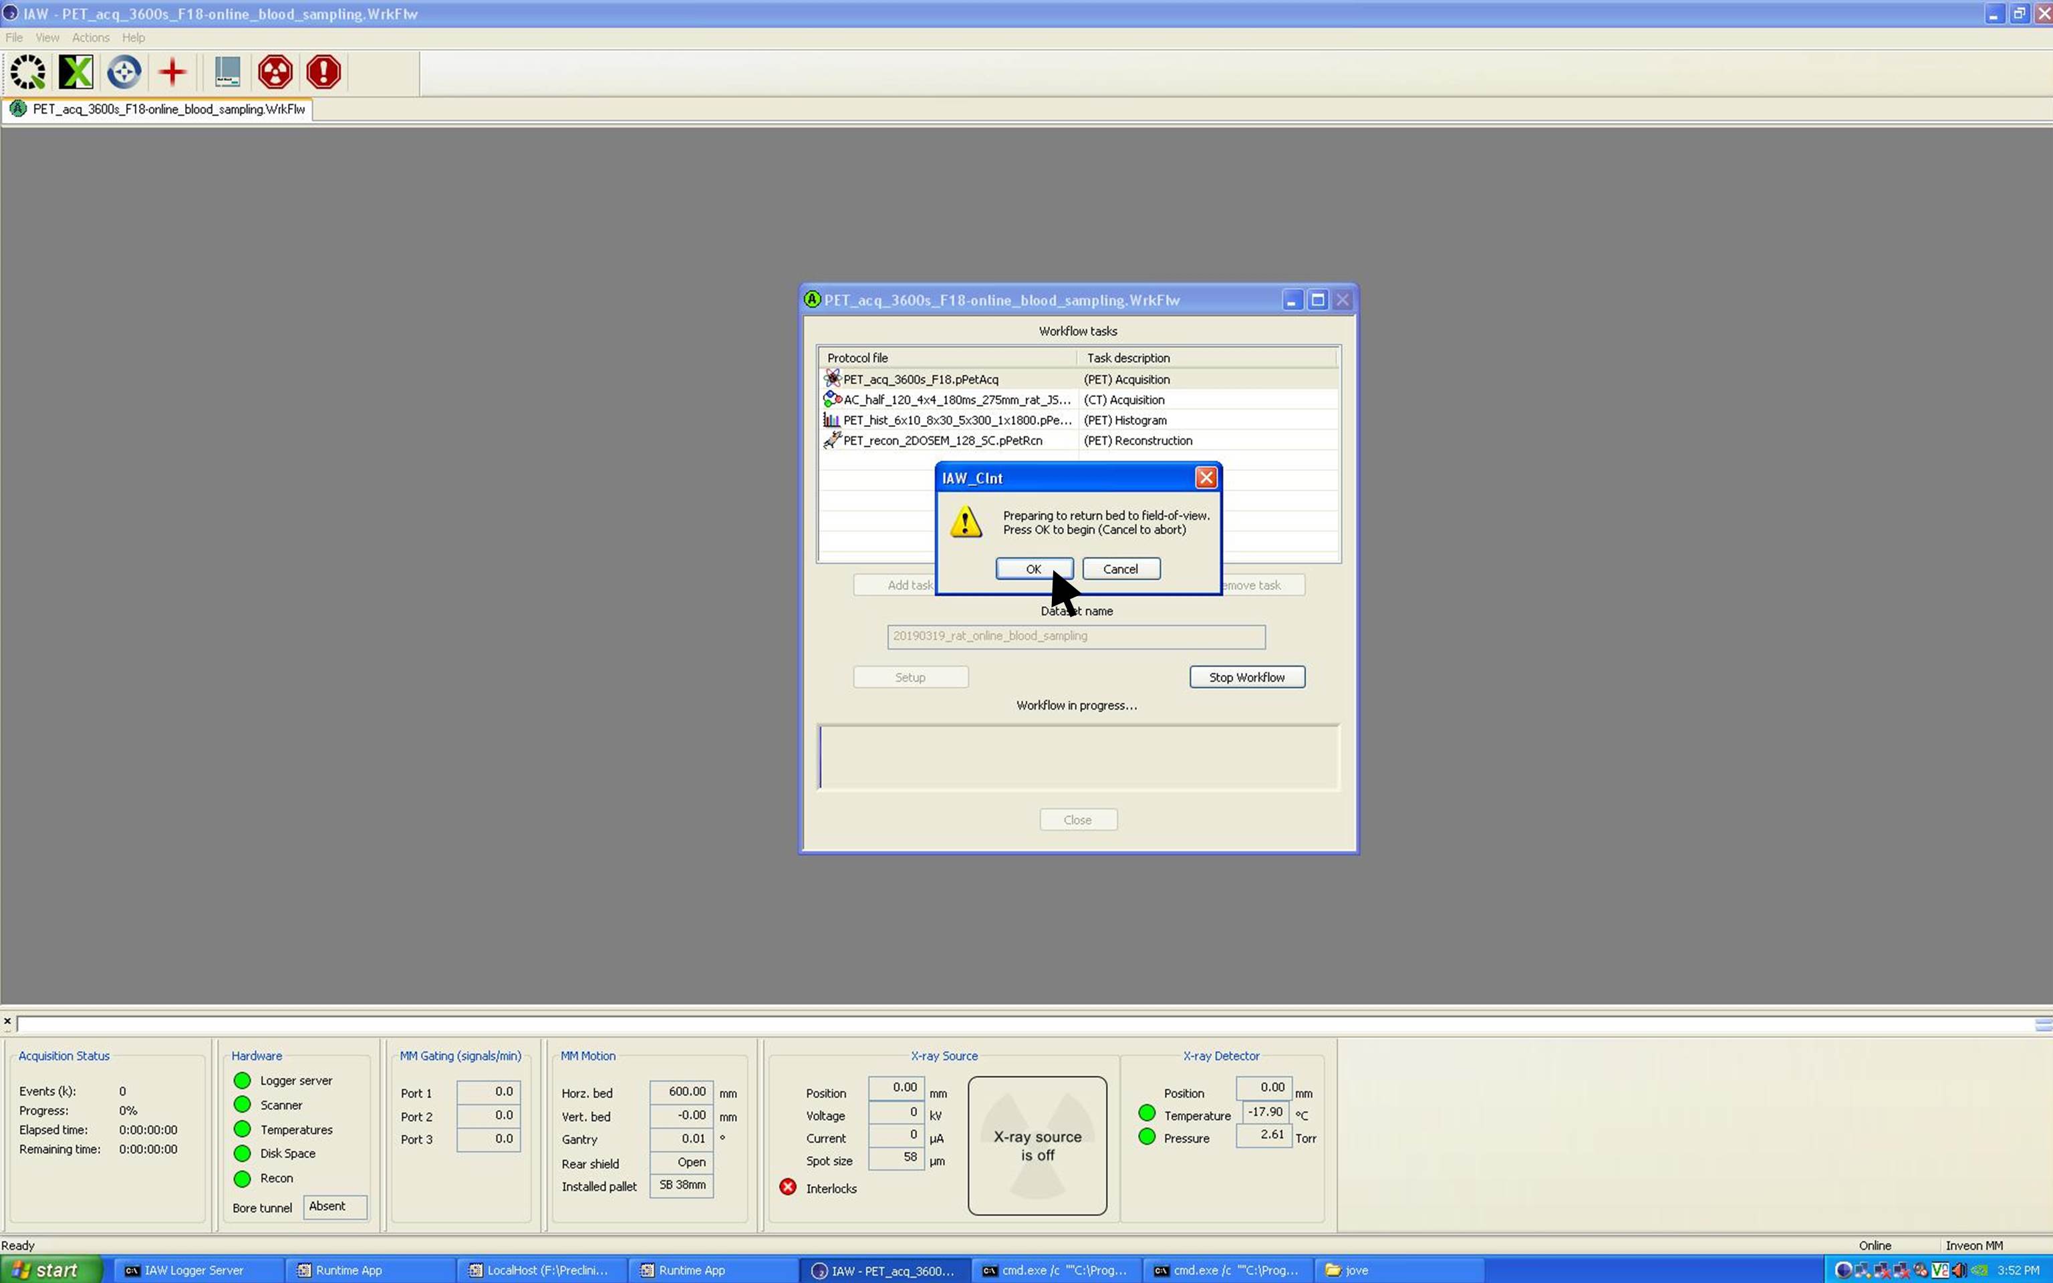Click the red exclamation emergency stop icon
The image size is (2053, 1283).
tap(323, 72)
